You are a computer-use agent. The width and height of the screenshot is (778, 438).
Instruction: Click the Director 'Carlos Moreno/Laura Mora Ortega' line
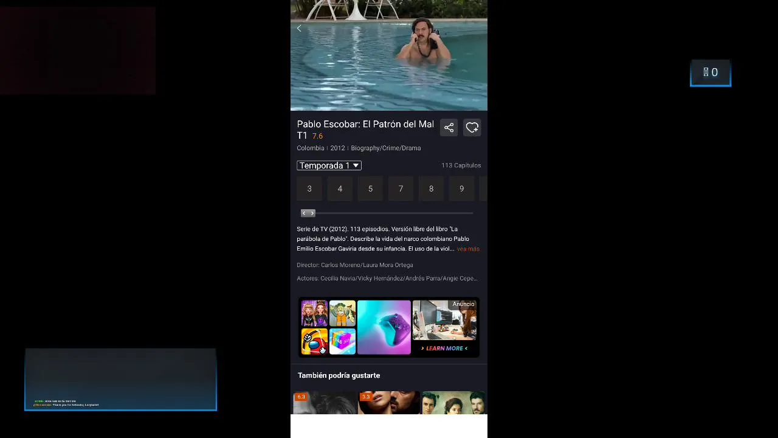click(355, 265)
